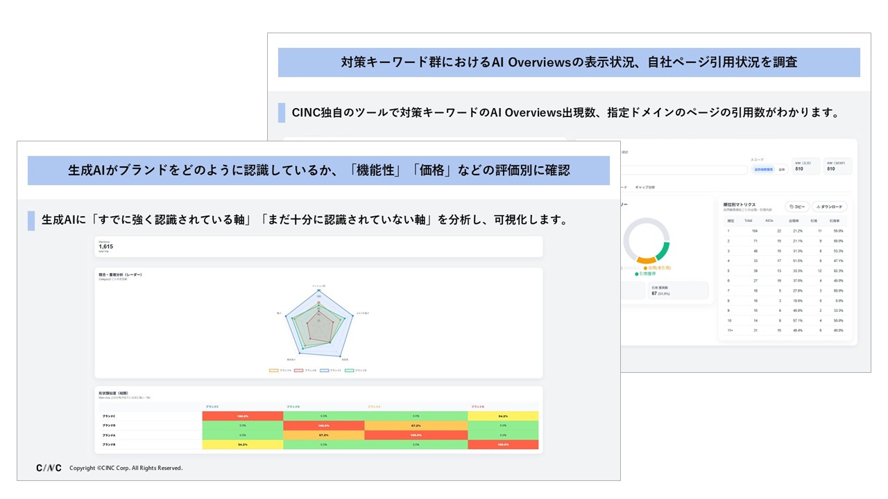Click the ダウンロード download button

[829, 207]
